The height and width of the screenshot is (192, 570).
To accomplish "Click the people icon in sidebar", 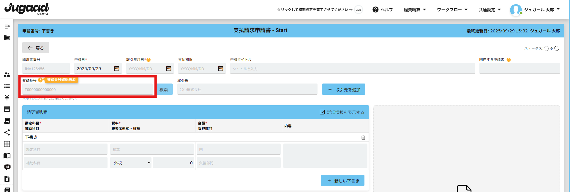I will [7, 75].
